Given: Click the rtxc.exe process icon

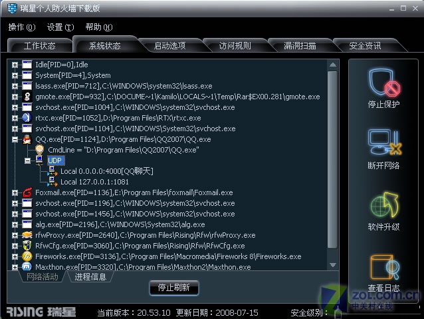Looking at the screenshot, I should (27, 118).
